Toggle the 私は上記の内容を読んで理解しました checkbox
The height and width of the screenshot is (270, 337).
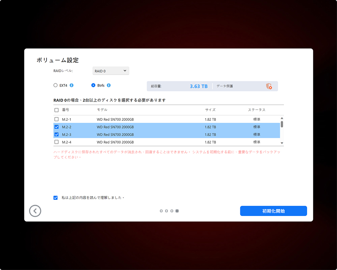tap(55, 198)
